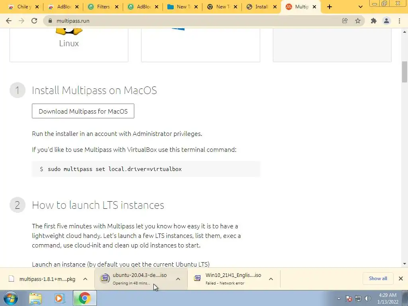Open Chrome's three-dot menu
The height and width of the screenshot is (306, 408).
click(x=399, y=21)
